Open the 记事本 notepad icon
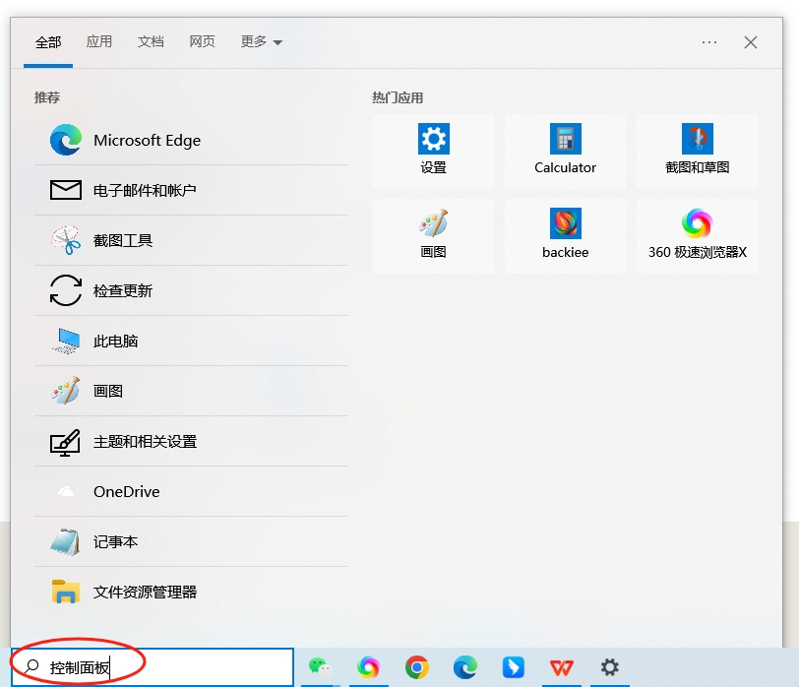The image size is (799, 687). pyautogui.click(x=66, y=541)
